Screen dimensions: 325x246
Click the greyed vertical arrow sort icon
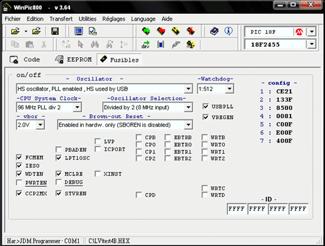(x=123, y=44)
